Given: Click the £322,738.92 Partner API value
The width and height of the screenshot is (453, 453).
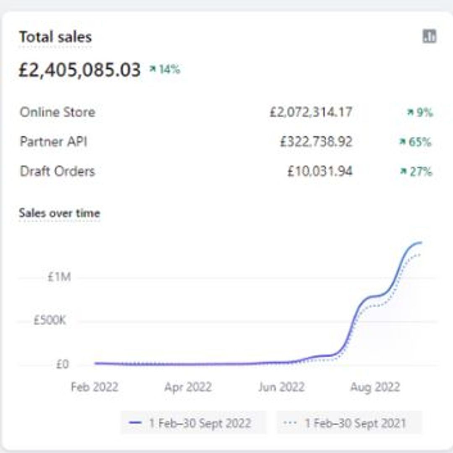Looking at the screenshot, I should pos(316,142).
